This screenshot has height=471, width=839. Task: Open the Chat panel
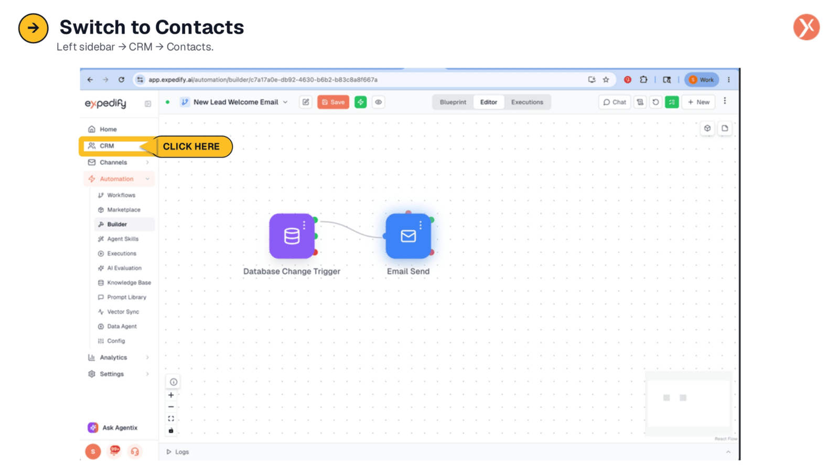click(614, 102)
